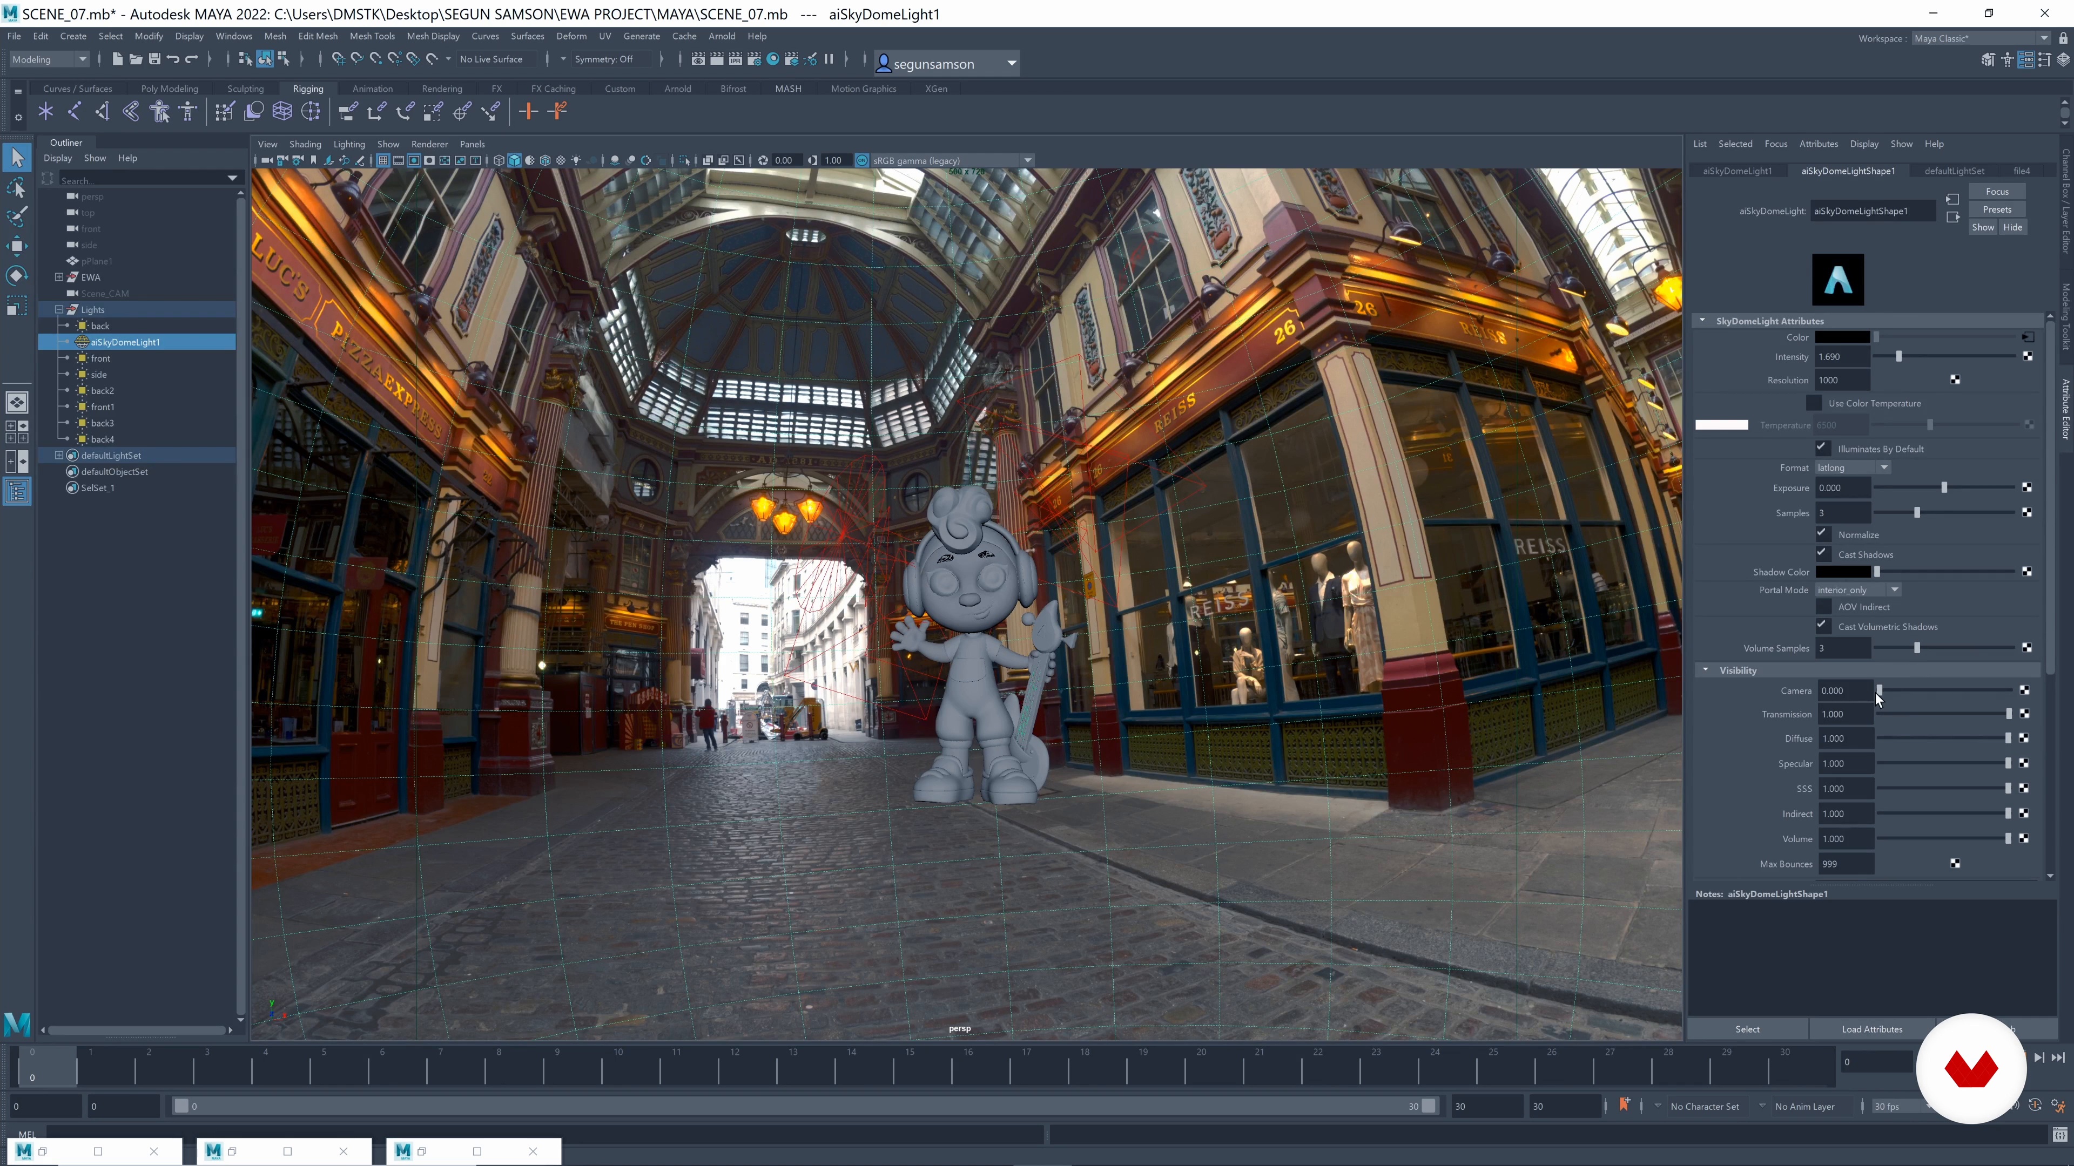Click the go-to-input connection icon

[1952, 200]
